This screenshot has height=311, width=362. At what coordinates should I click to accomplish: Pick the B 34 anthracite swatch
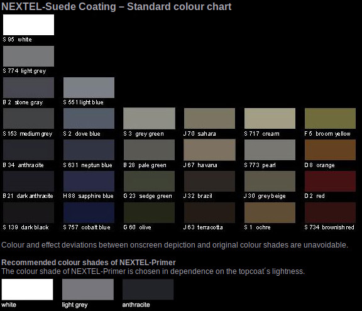pyautogui.click(x=28, y=150)
